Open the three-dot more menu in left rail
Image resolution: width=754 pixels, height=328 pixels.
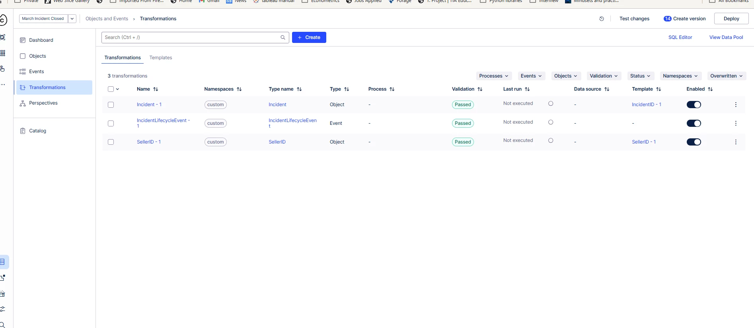coord(3,84)
